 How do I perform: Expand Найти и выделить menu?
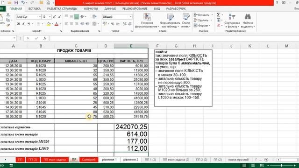coord(248,21)
